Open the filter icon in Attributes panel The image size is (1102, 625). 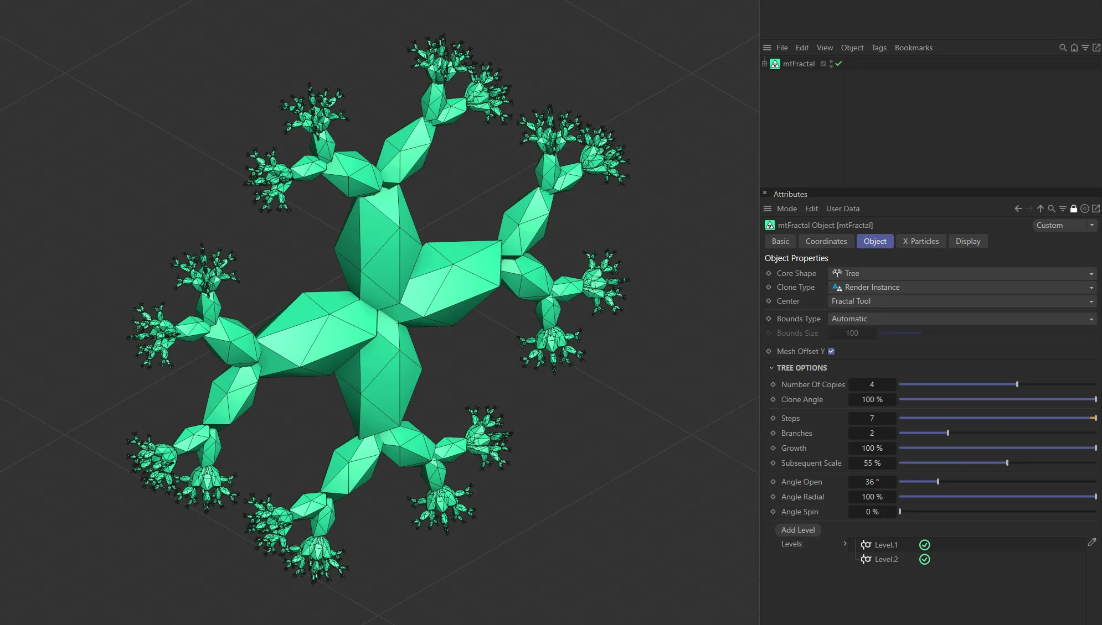[1062, 209]
